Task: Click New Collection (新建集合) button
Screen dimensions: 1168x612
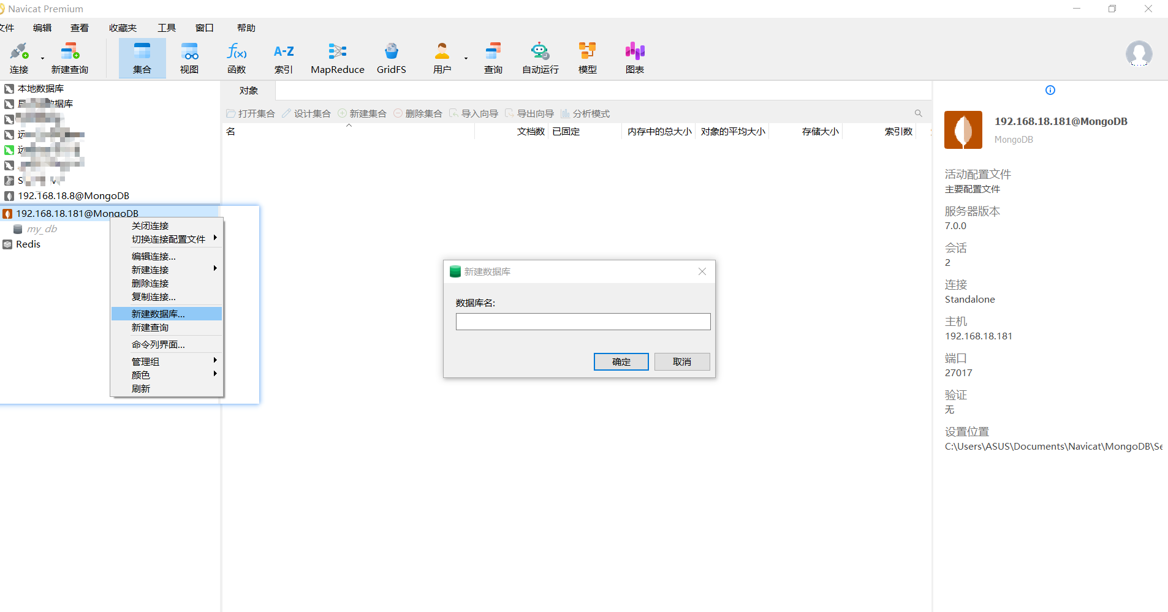Action: (x=362, y=113)
